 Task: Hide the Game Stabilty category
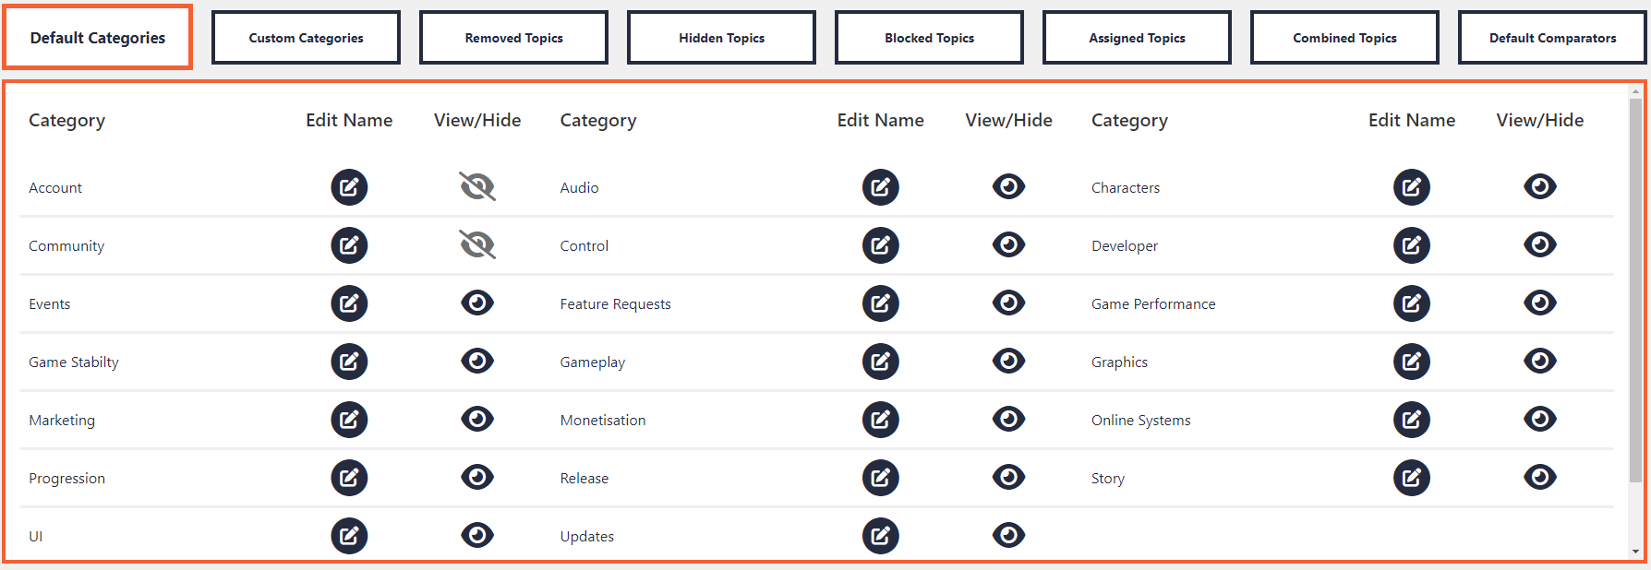pyautogui.click(x=477, y=361)
